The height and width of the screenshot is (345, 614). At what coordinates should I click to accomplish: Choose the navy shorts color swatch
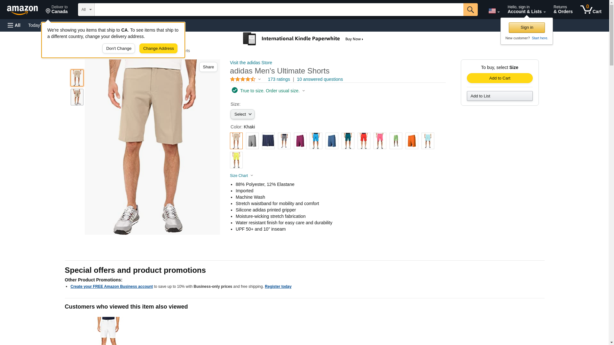pos(268,141)
